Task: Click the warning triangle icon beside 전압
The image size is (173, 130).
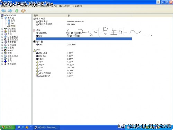Action: tap(35, 50)
